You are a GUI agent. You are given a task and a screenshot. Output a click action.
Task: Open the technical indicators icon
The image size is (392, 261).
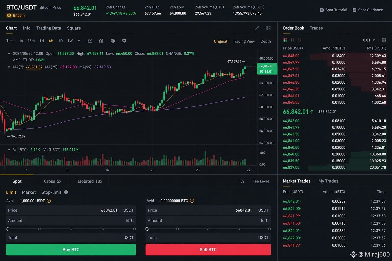point(101,41)
